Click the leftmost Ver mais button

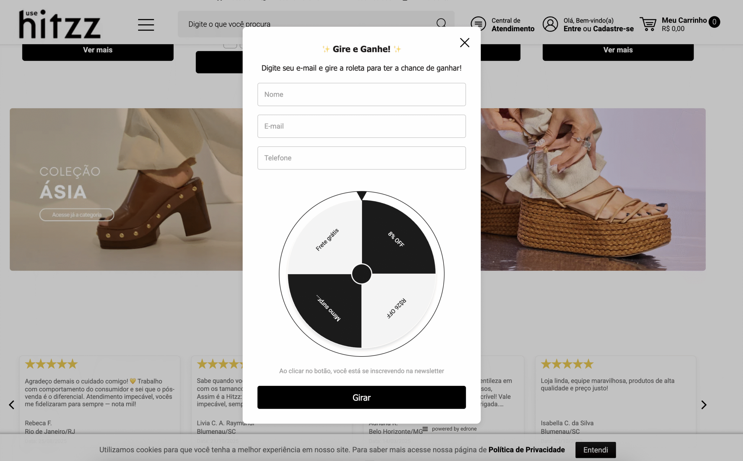98,50
